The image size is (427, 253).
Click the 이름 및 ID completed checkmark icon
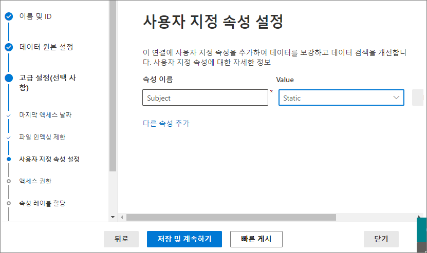tap(9, 16)
